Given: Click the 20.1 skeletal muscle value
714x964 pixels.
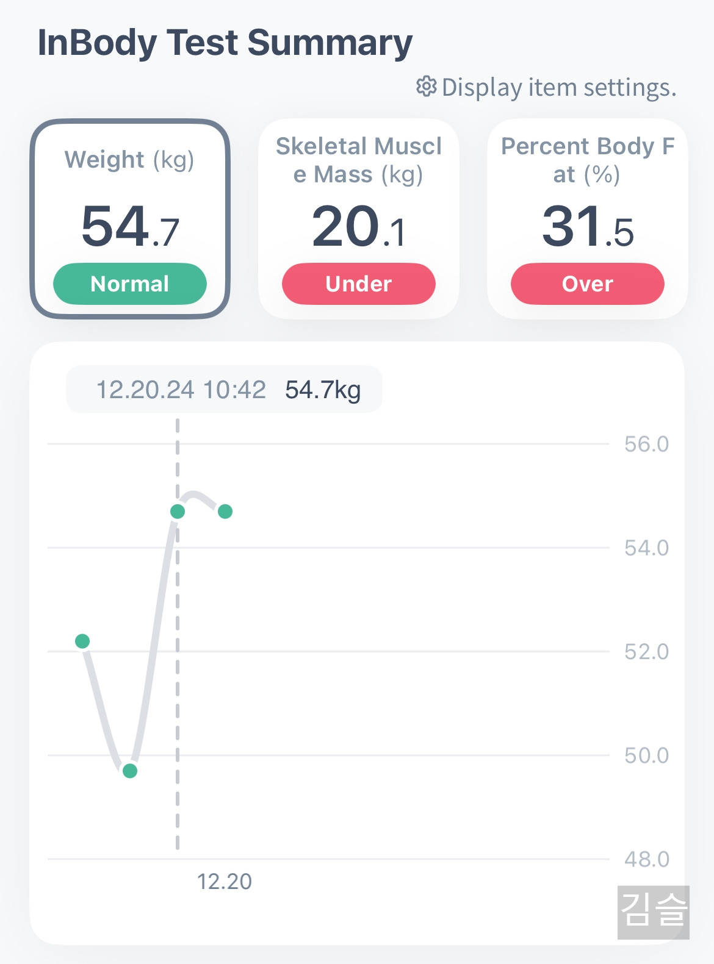Looking at the screenshot, I should point(358,227).
